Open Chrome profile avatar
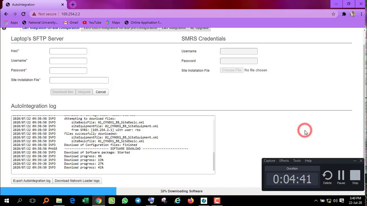367x206 pixels. 353,14
